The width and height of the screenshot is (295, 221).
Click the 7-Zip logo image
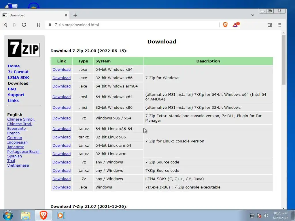point(24,48)
